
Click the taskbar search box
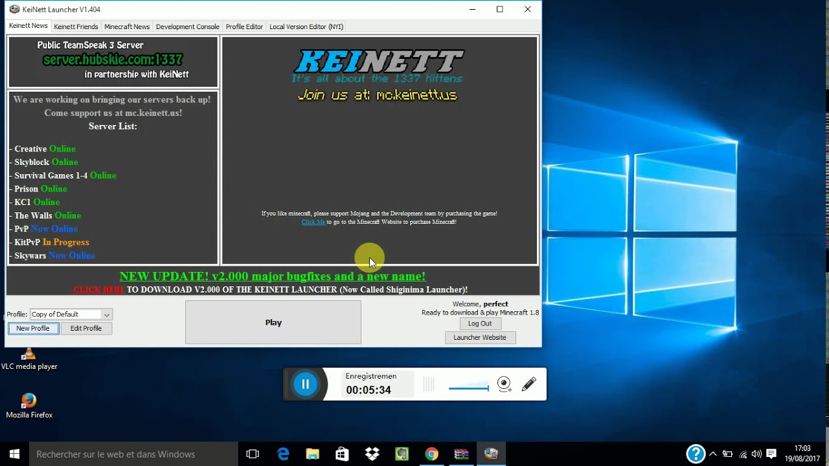(x=134, y=454)
